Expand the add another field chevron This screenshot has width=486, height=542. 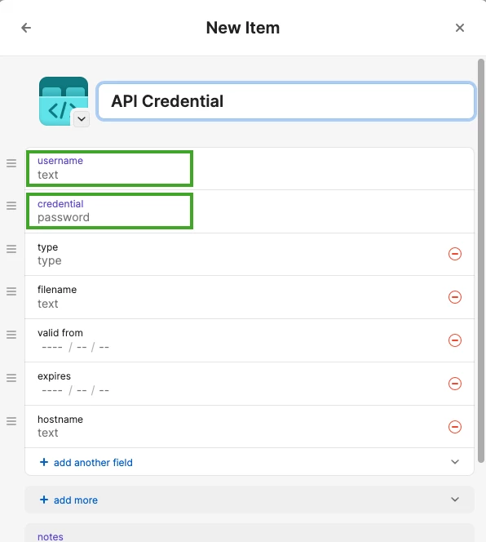[455, 462]
